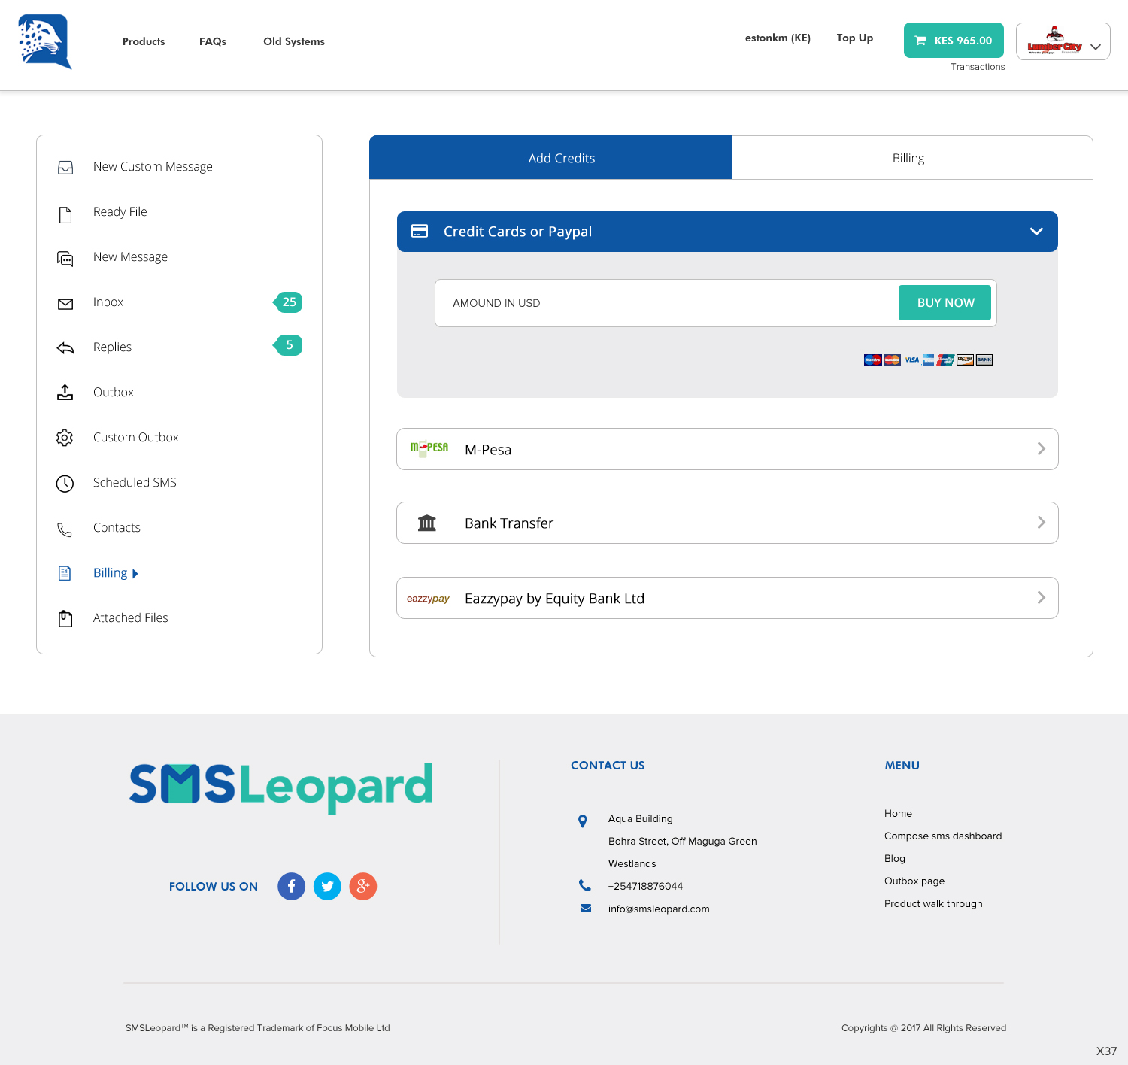Open the Blog footer link
This screenshot has width=1128, height=1065.
point(895,858)
